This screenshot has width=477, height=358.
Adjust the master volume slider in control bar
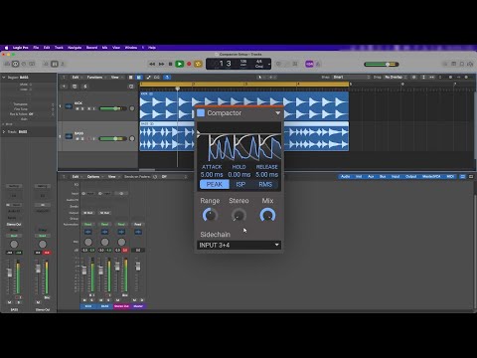(x=382, y=65)
